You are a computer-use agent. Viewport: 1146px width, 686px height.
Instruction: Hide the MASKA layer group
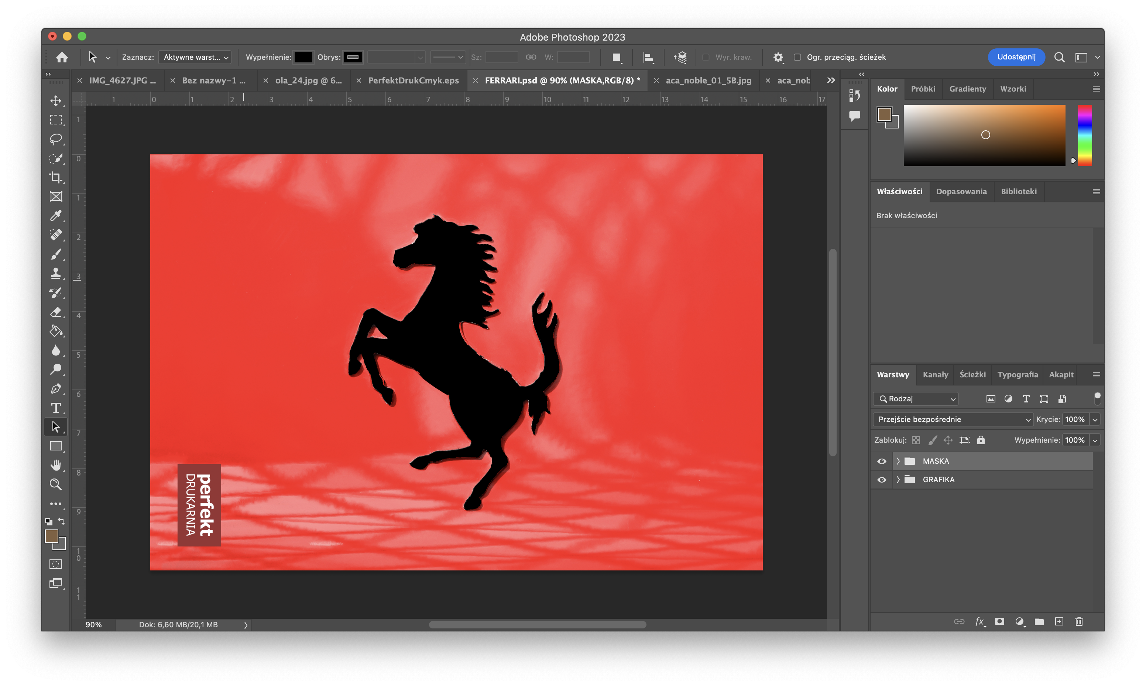882,462
